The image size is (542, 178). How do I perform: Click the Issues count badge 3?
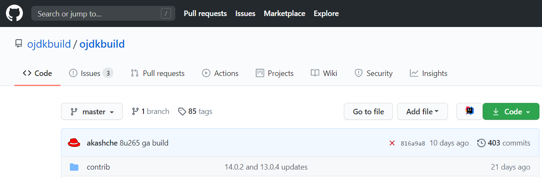[108, 73]
